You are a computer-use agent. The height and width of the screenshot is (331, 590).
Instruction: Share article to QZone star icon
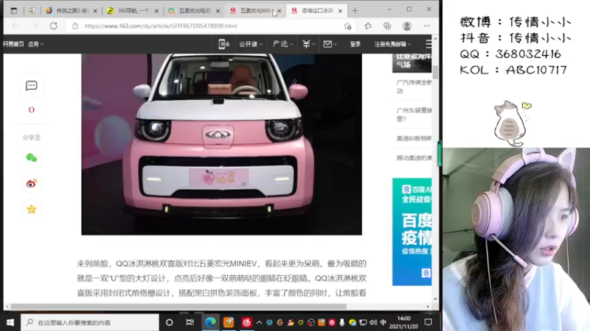click(x=31, y=209)
